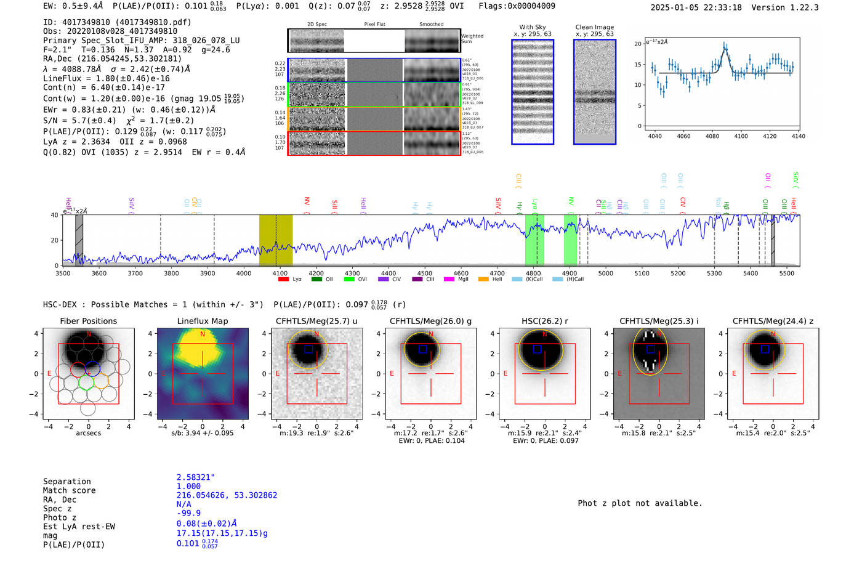This screenshot has height=587, width=862.
Task: Click the yellow highlighted band near 4100 Å
Action: (x=276, y=240)
